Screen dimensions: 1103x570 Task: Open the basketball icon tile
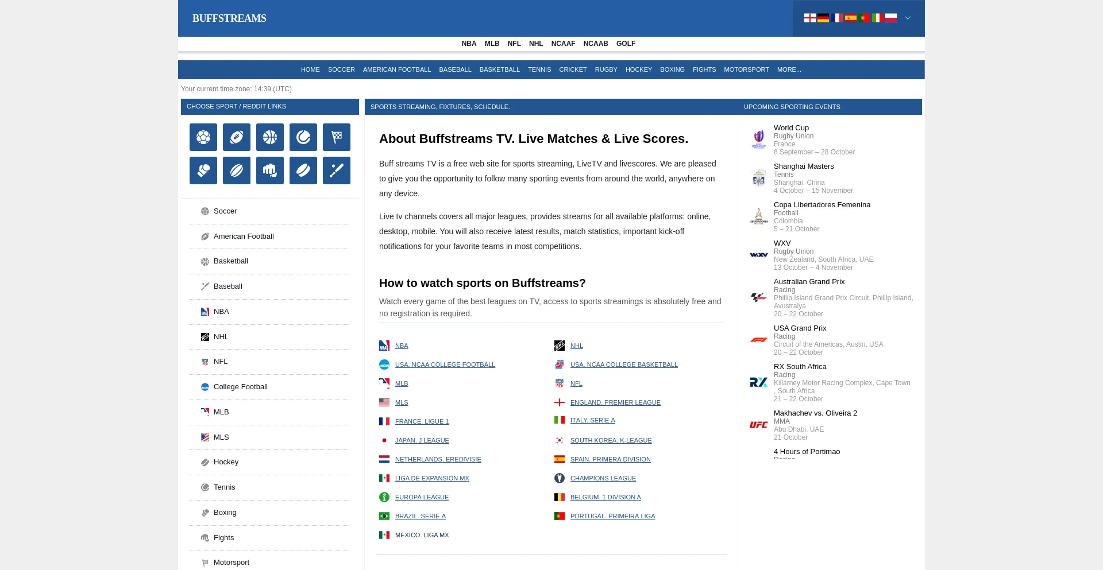pos(270,137)
